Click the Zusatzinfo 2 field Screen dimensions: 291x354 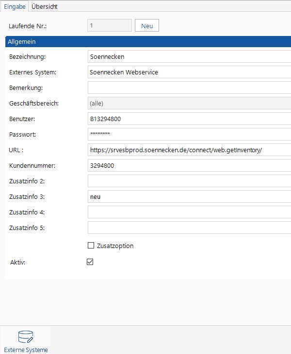189,181
